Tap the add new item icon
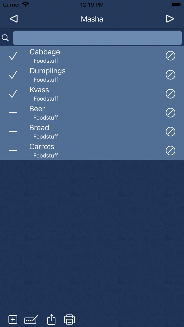 point(13,320)
